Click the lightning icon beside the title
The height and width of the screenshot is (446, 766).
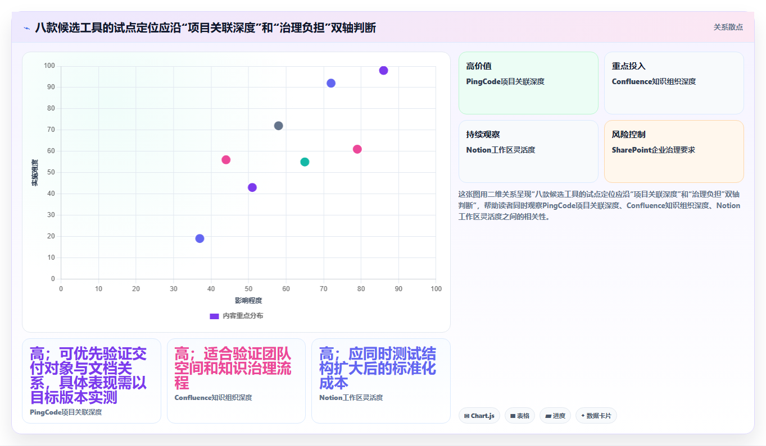tap(26, 27)
